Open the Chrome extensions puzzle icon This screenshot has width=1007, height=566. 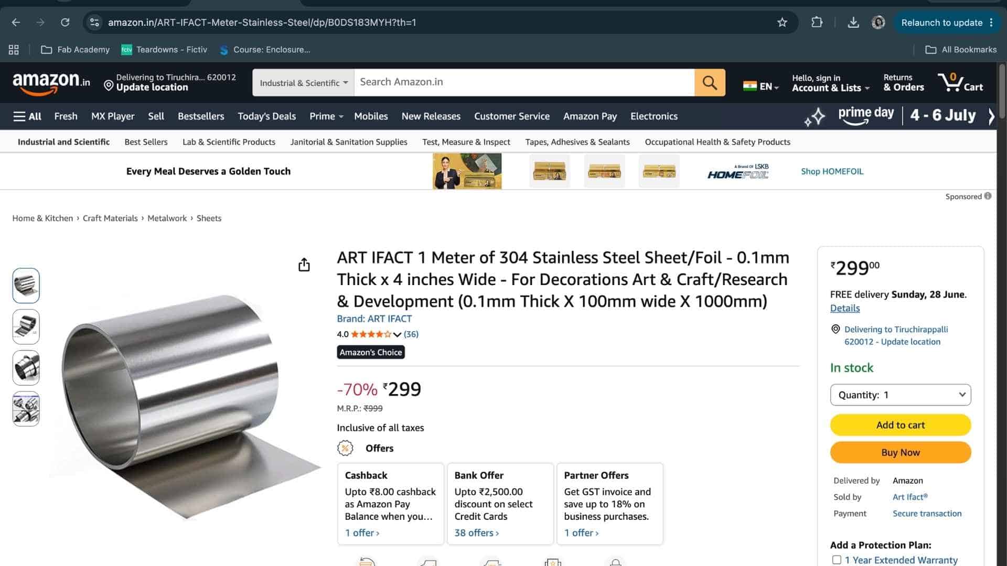817,23
